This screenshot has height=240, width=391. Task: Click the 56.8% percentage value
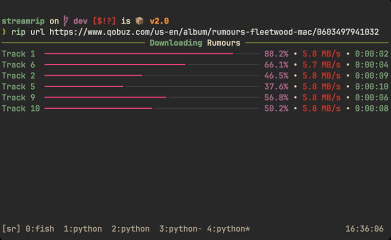click(x=276, y=98)
